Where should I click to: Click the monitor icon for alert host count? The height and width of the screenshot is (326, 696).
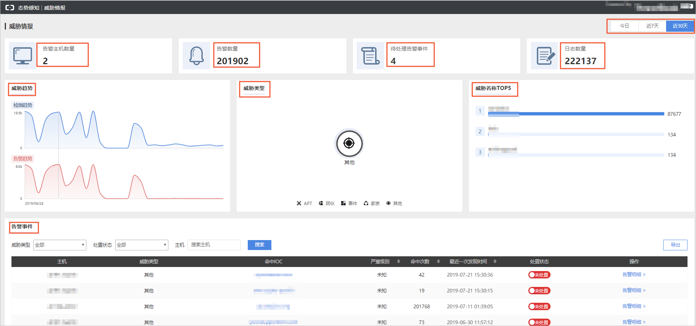coord(23,56)
